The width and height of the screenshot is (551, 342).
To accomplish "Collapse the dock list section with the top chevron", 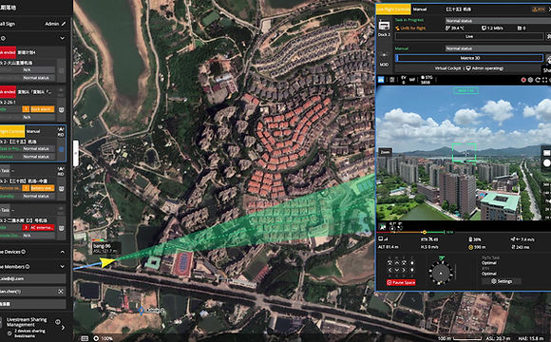I will click(62, 38).
